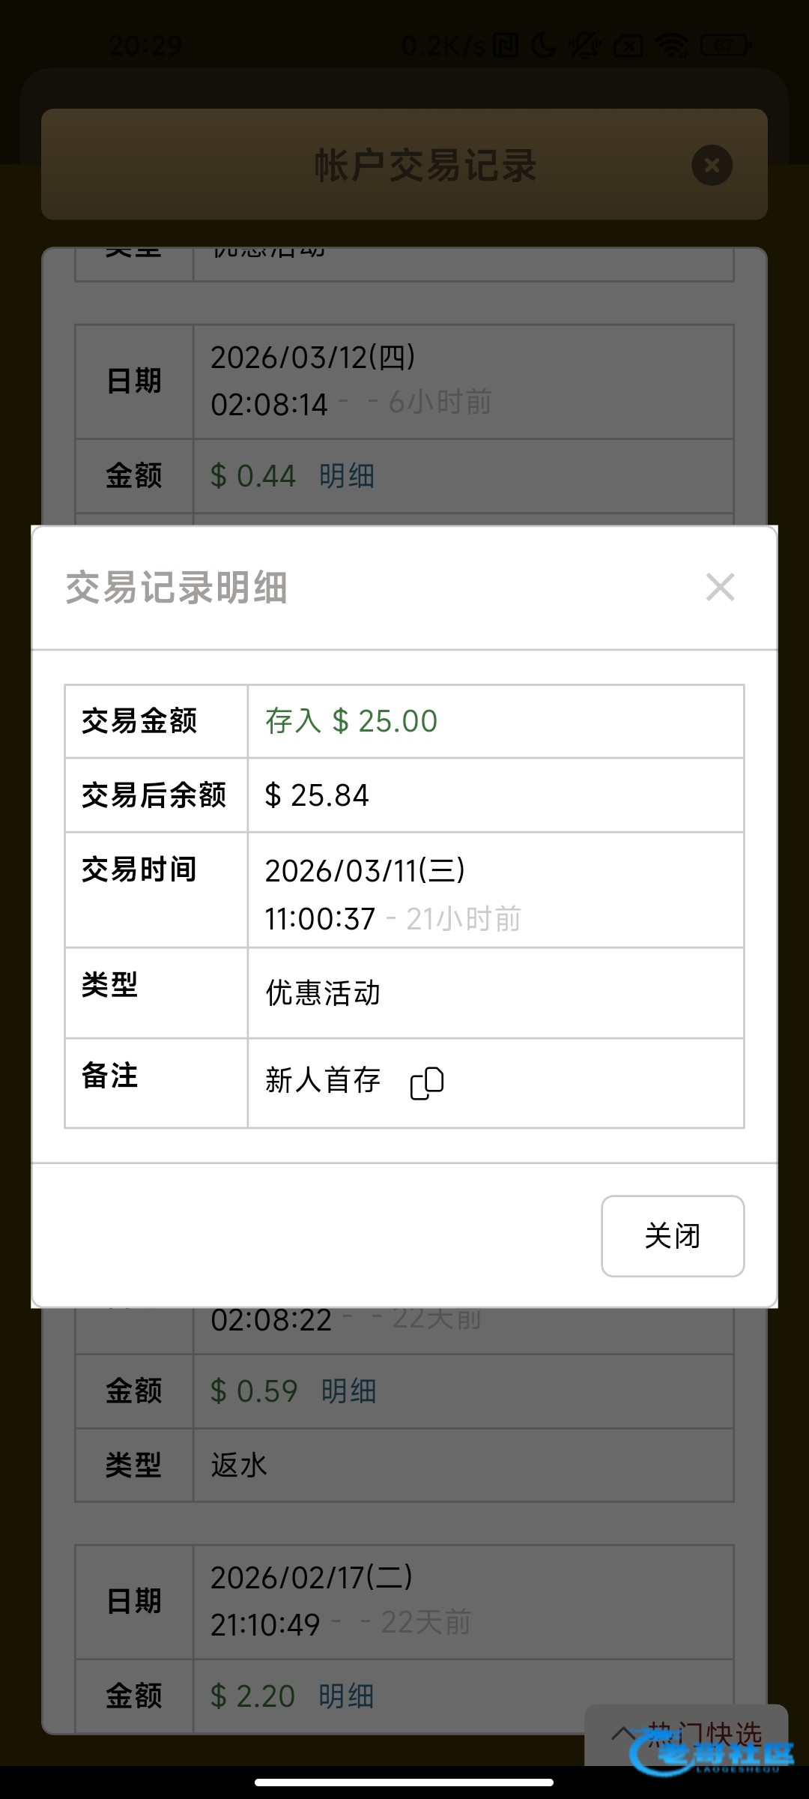Click the 老哥社区 watermark logo
Screen dimensions: 809x1799
click(712, 1754)
